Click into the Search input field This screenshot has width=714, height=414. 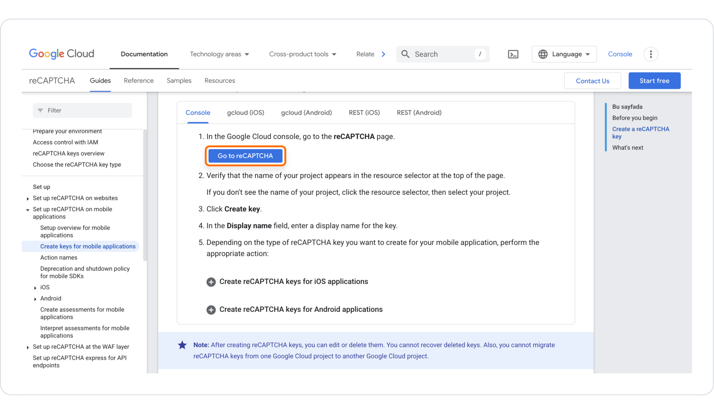pyautogui.click(x=442, y=54)
